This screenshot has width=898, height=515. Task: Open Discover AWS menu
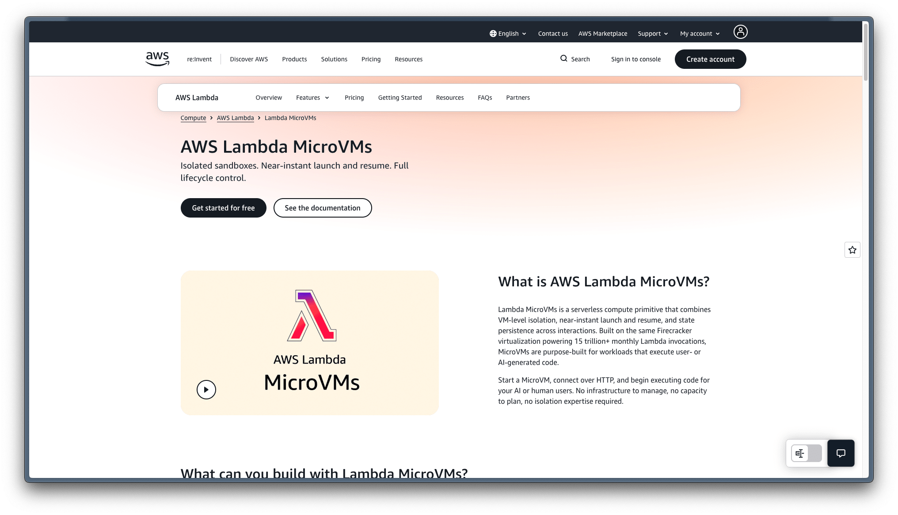click(249, 59)
